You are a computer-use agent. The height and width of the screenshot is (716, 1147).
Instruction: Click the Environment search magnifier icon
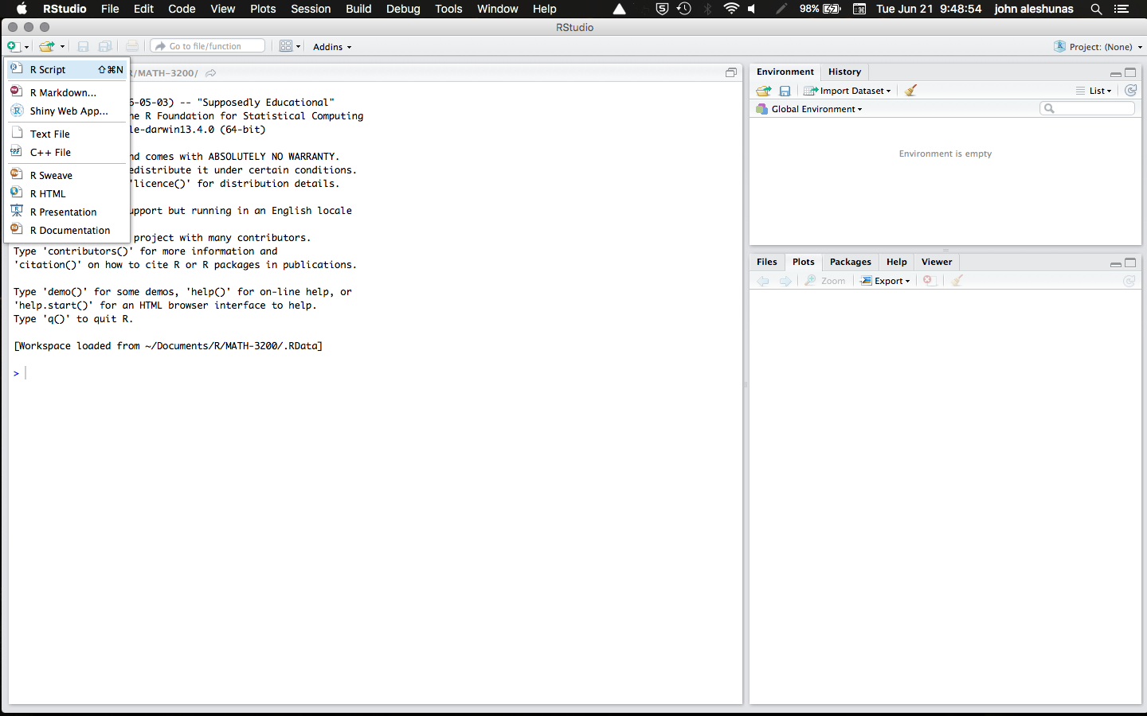pos(1047,108)
